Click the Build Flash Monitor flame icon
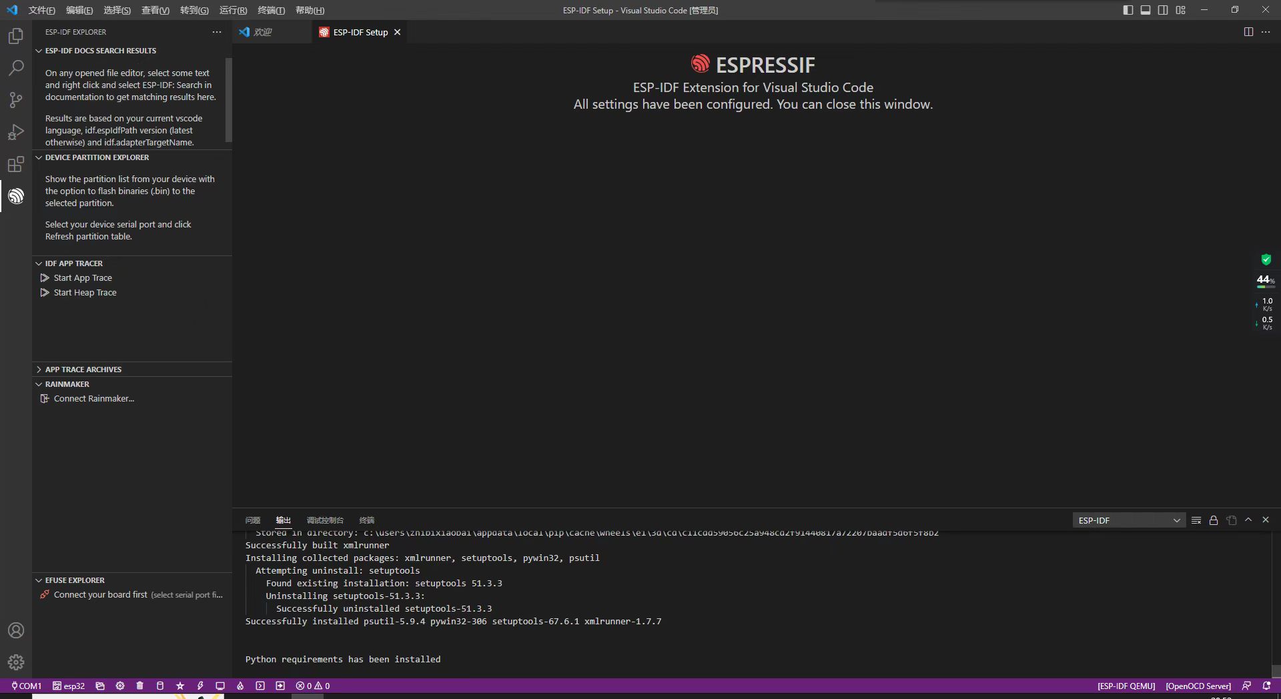The height and width of the screenshot is (699, 1281). tap(240, 686)
